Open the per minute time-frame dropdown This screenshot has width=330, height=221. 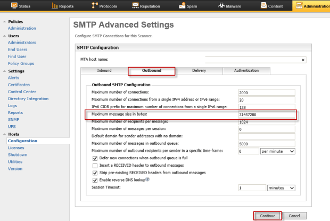click(277, 151)
